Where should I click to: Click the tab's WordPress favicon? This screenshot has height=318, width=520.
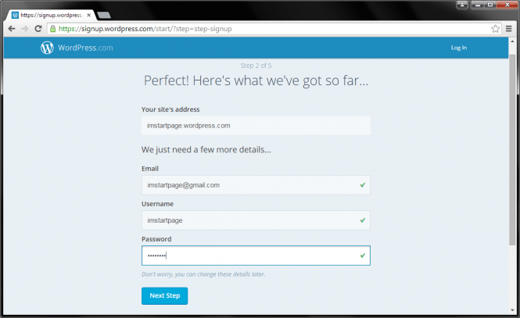(15, 15)
